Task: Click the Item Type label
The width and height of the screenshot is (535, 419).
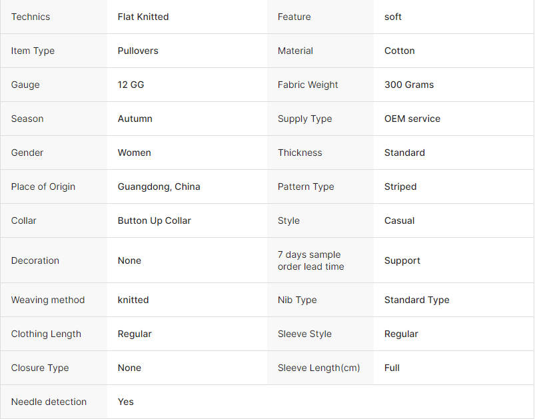Action: point(33,51)
